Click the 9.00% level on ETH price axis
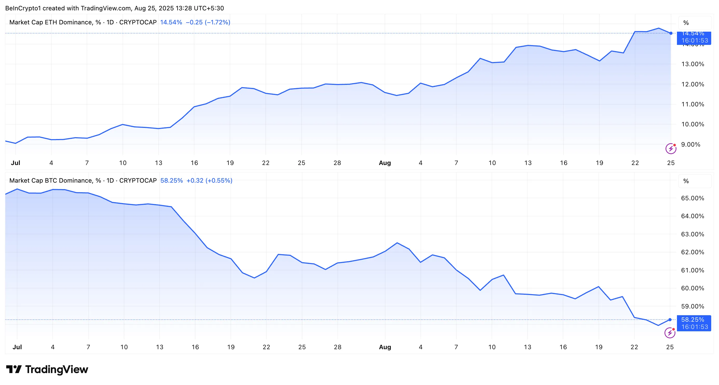719x385 pixels. tap(690, 145)
